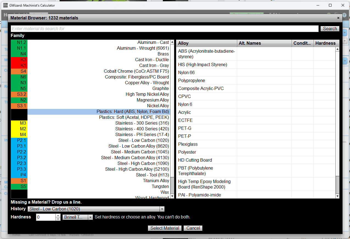The width and height of the screenshot is (350, 239).
Task: Select the Tungsten family row
Action: pos(91,187)
